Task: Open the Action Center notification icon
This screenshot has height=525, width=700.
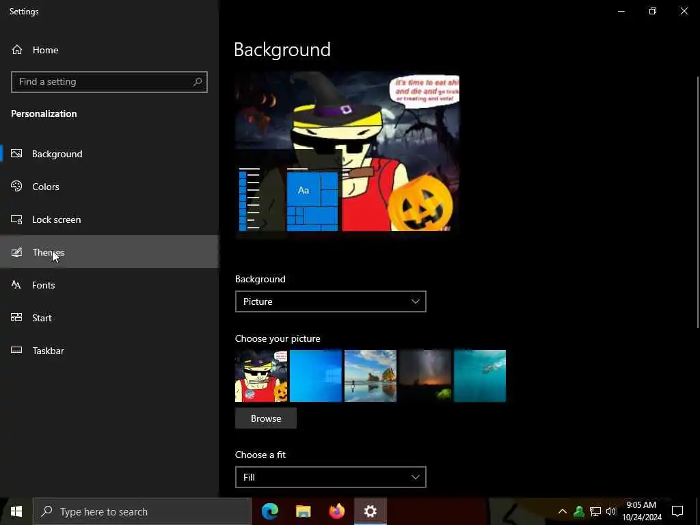Action: [x=677, y=511]
